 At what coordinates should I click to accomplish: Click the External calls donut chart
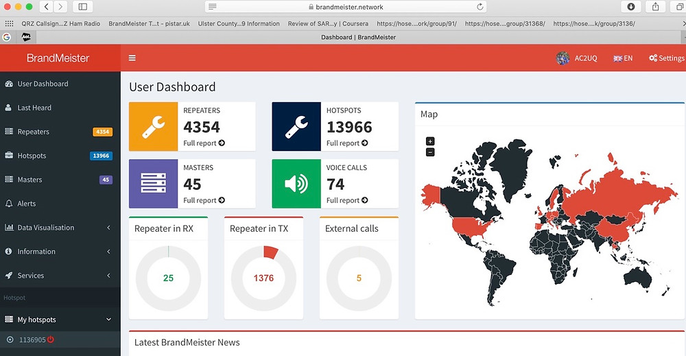(x=359, y=278)
